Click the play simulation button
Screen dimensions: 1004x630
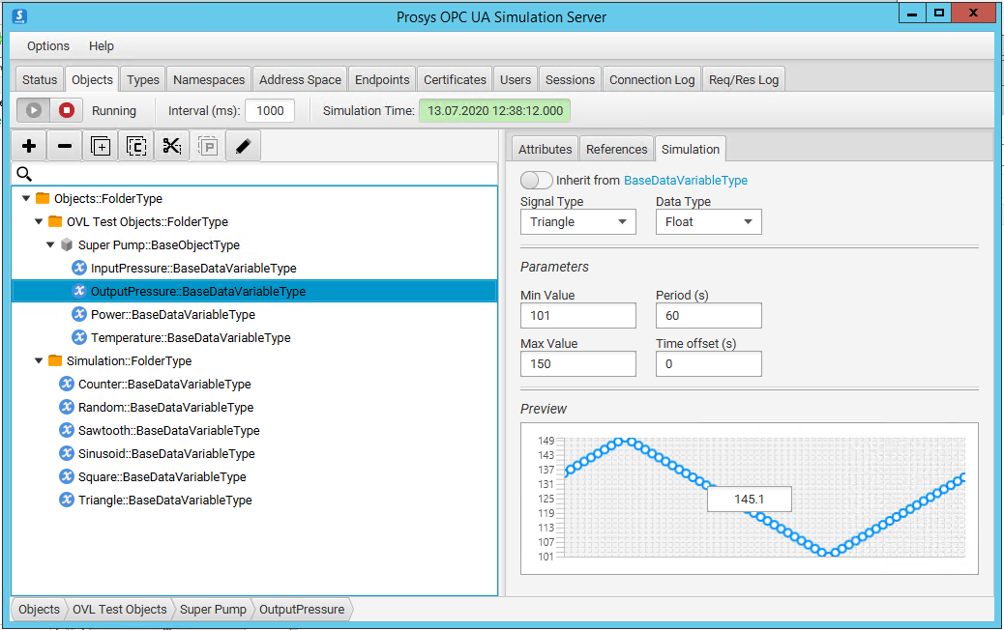click(33, 111)
